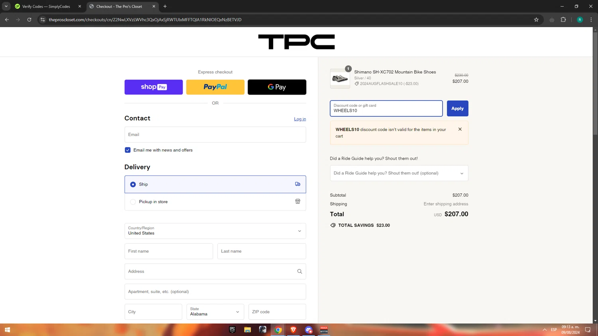
Task: Expand the Ride Guide shout-out dropdown
Action: click(x=399, y=173)
